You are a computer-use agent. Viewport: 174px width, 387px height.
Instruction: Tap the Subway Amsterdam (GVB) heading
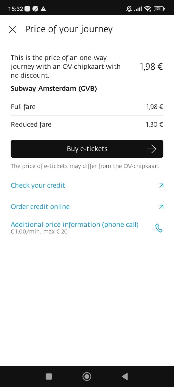[54, 89]
